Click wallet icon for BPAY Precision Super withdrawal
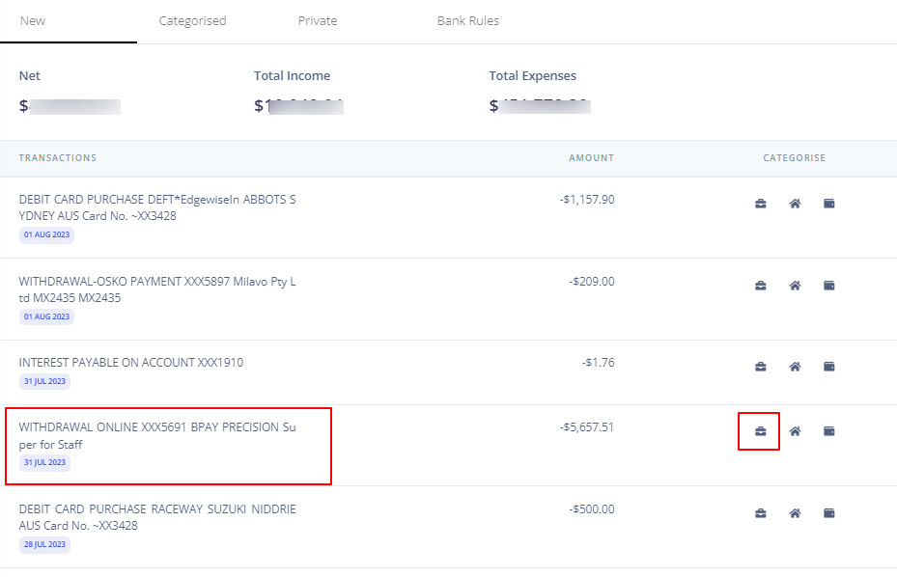This screenshot has height=577, width=897. pos(828,431)
